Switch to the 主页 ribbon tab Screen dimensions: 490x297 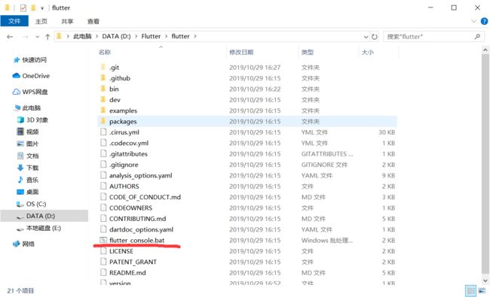point(41,21)
